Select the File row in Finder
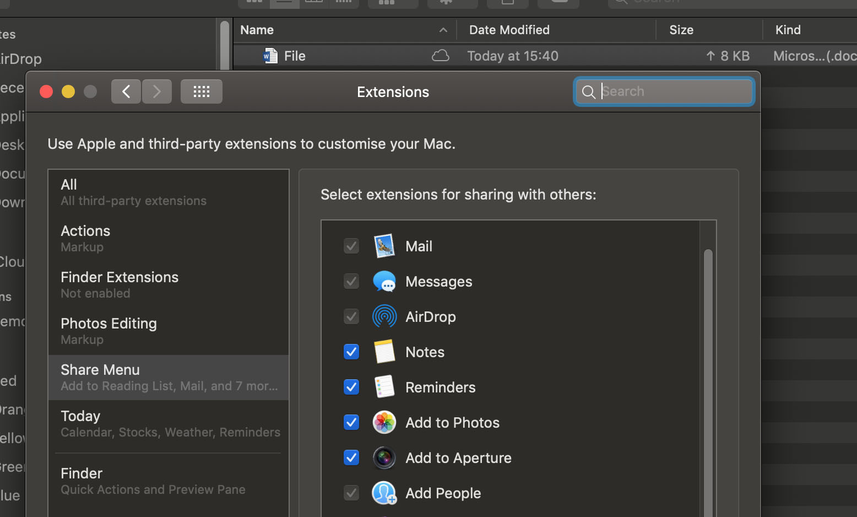The width and height of the screenshot is (857, 517). [545, 56]
